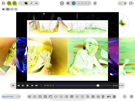Click the circled camera snapshot icon

tap(62, 3)
